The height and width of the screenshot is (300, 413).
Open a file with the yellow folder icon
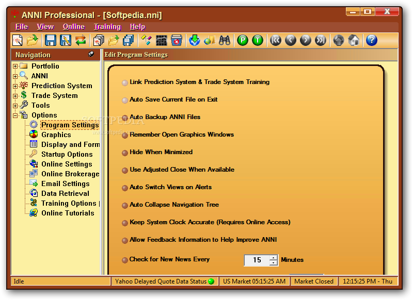coord(33,41)
